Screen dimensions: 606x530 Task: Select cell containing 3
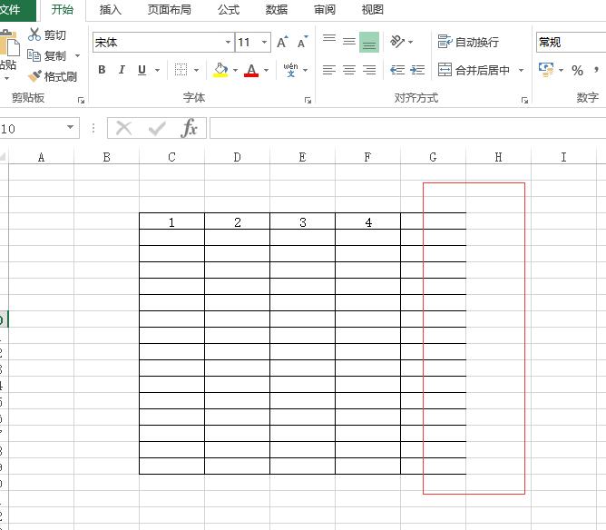pyautogui.click(x=303, y=221)
